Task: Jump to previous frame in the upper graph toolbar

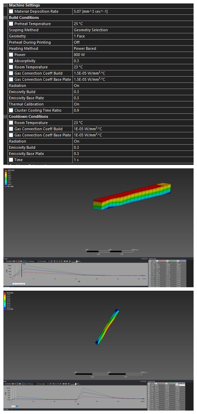Action: coord(13,261)
